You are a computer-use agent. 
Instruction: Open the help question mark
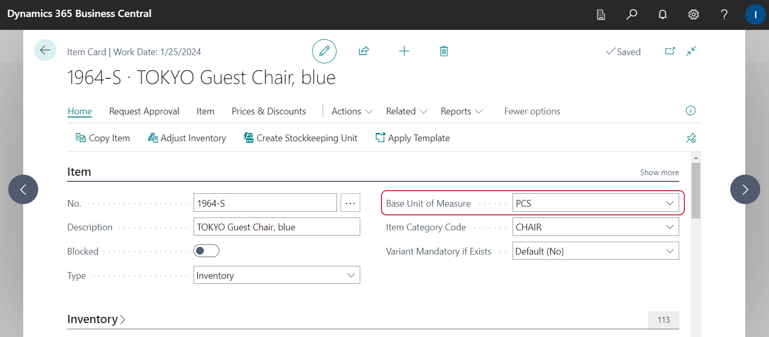pos(725,14)
